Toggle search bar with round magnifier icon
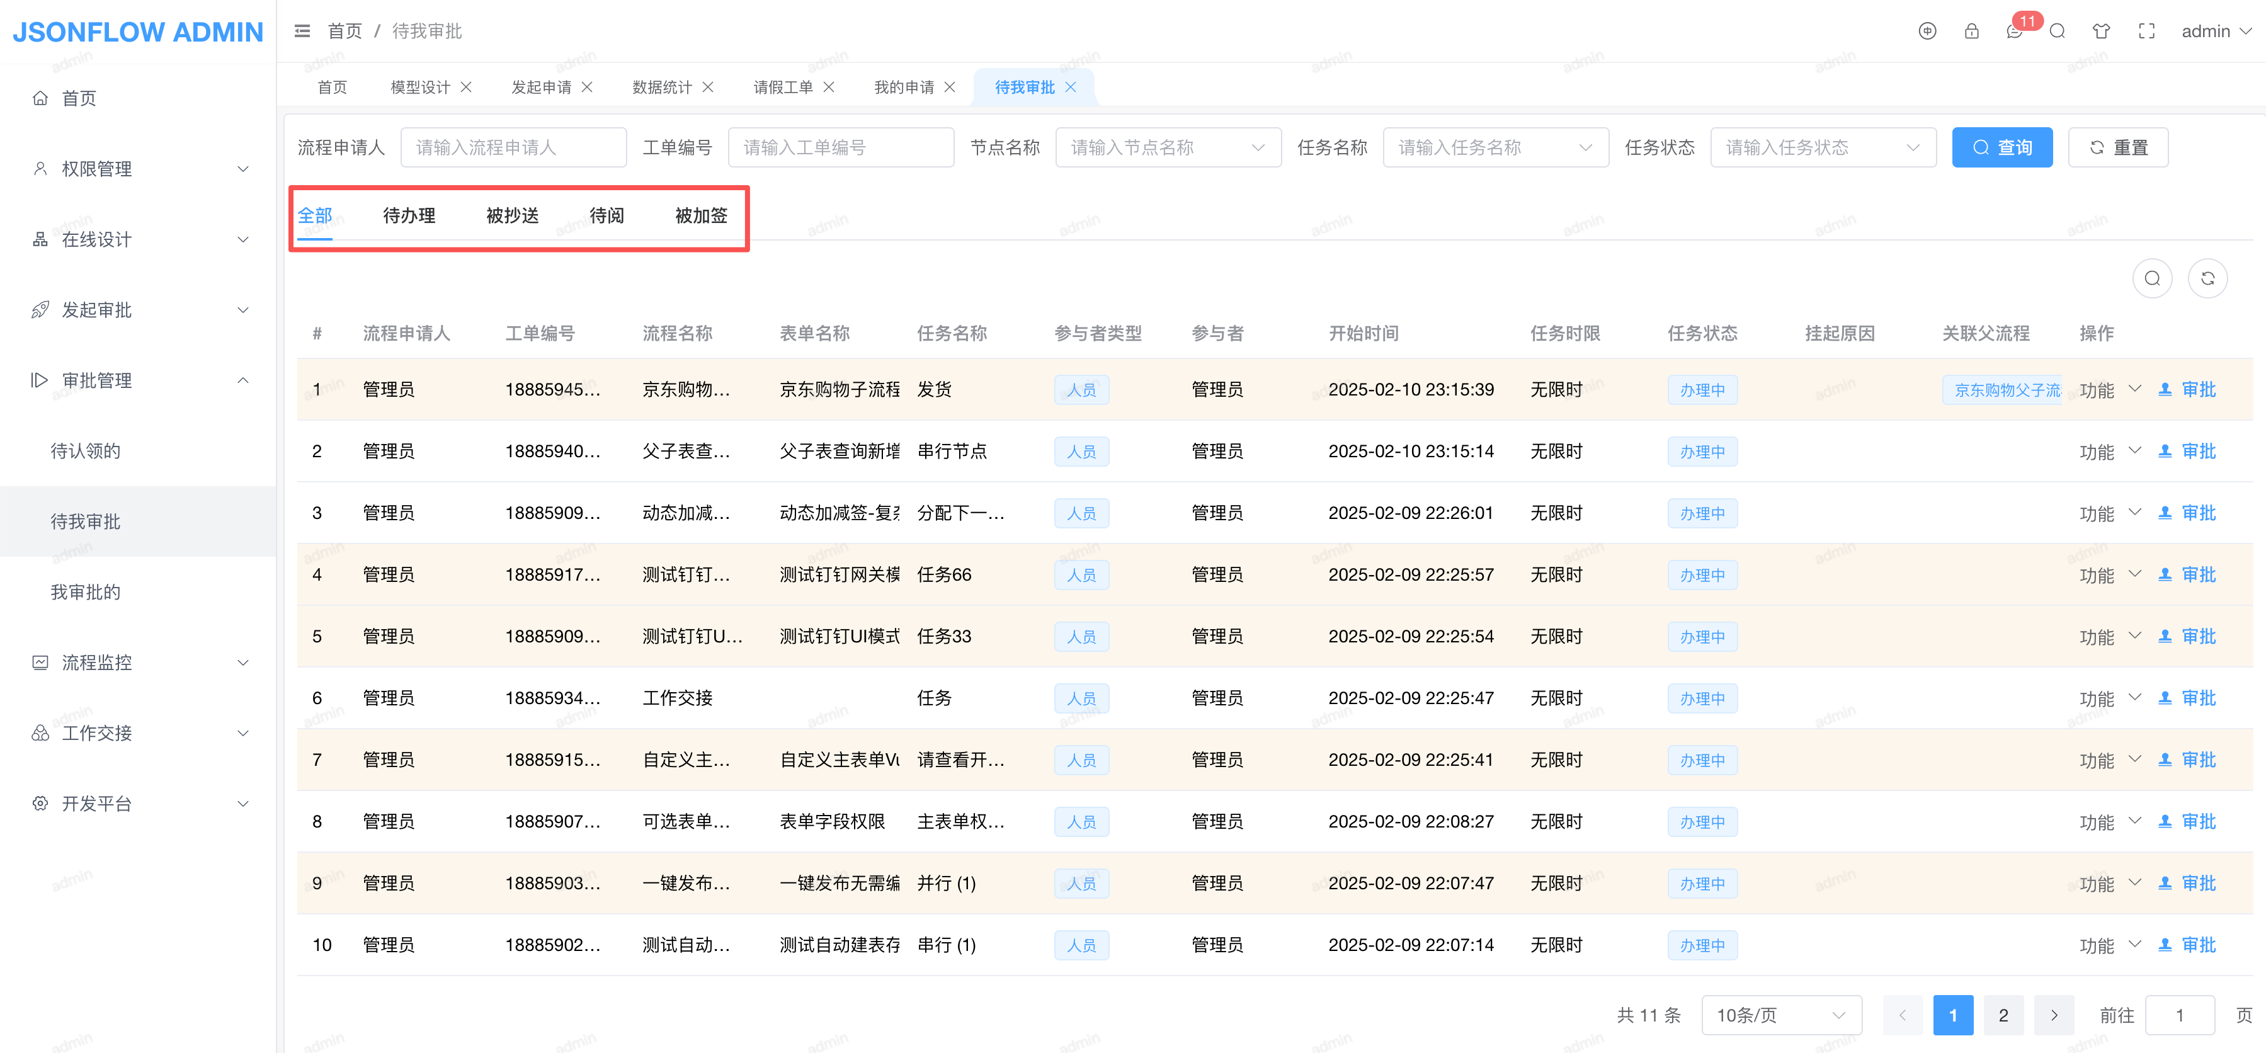Image resolution: width=2266 pixels, height=1053 pixels. click(2151, 279)
